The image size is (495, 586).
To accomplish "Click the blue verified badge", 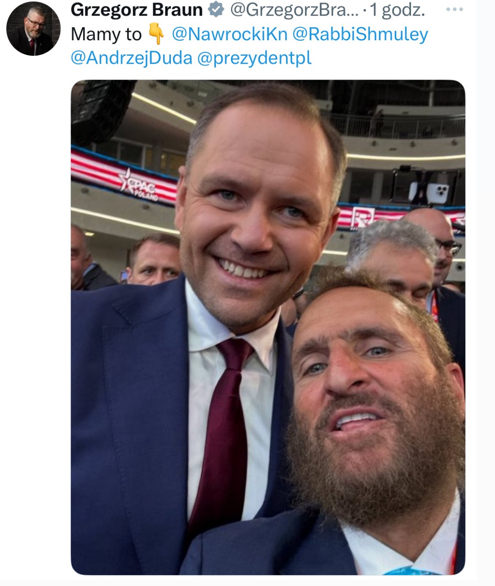I will (x=216, y=10).
